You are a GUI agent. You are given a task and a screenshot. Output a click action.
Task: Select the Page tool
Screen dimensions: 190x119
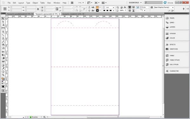[x=3, y=25]
